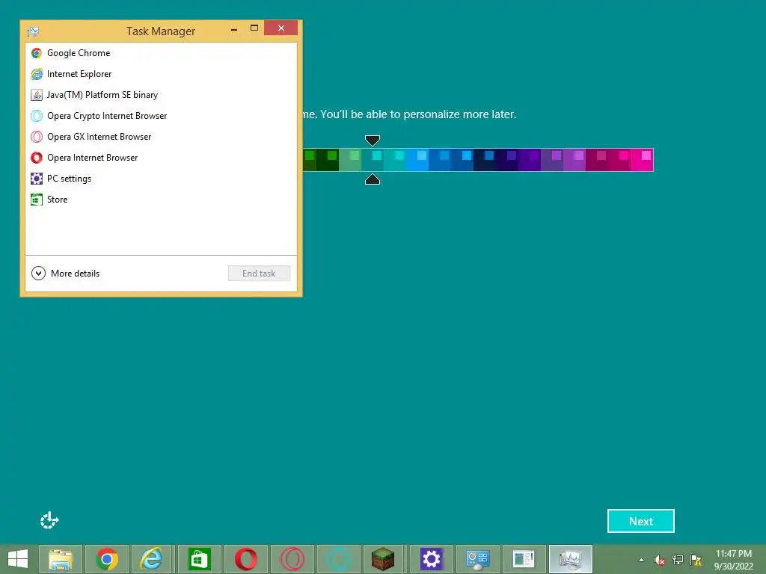This screenshot has width=766, height=574.
Task: Click the top pointer of the color slider
Action: pos(373,141)
